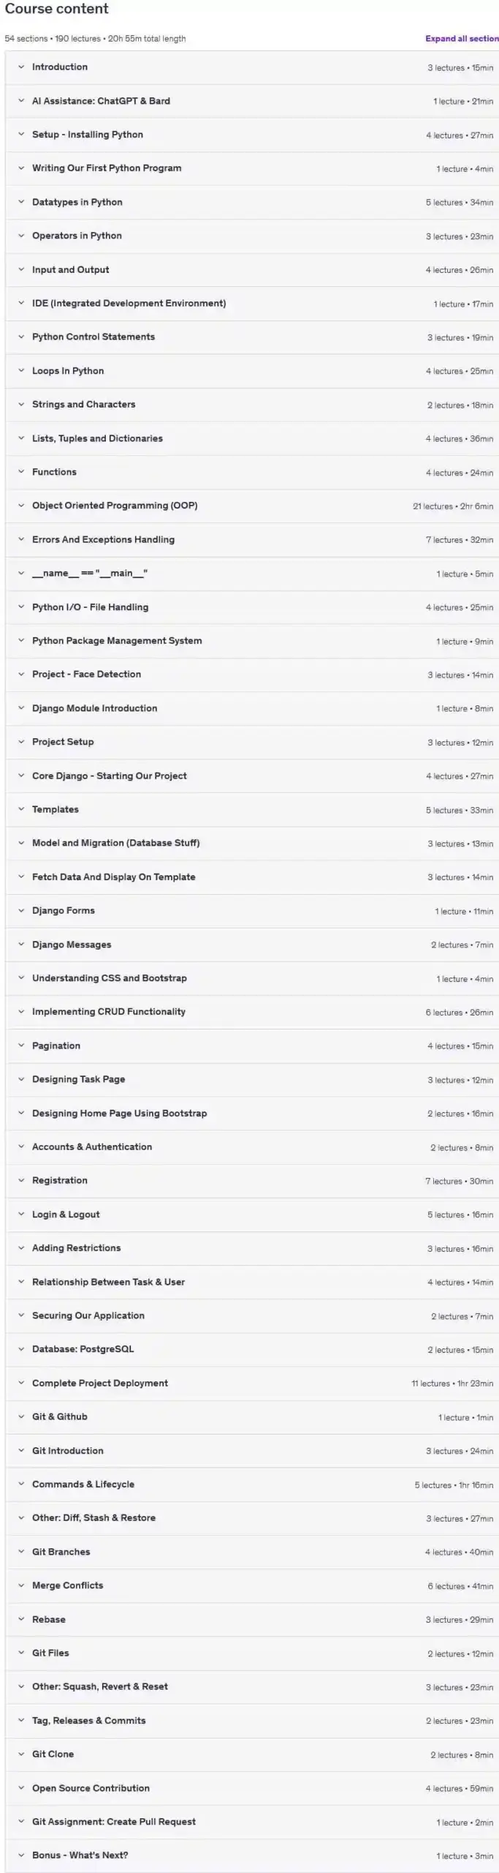
Task: Click the chevron beside Datatypes in Python
Action: [21, 202]
